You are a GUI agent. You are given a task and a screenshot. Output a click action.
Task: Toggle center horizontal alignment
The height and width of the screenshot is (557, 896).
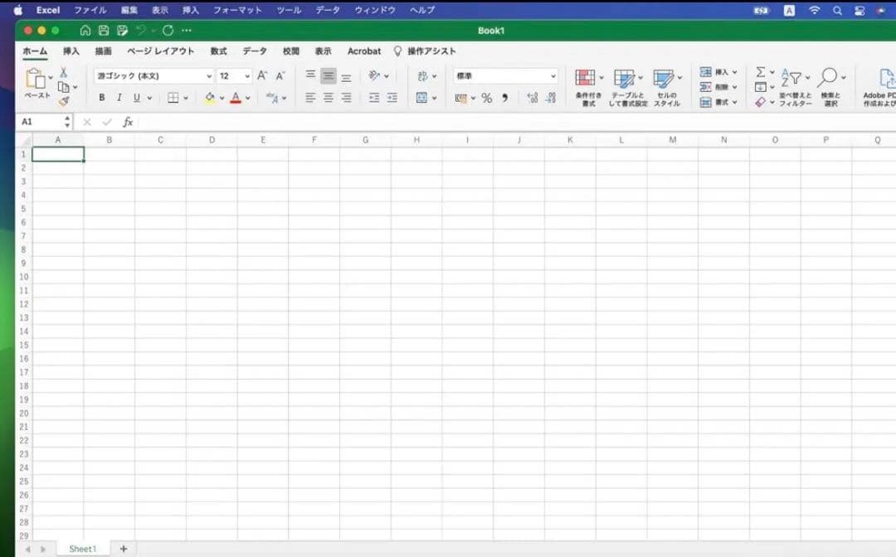[x=329, y=98]
